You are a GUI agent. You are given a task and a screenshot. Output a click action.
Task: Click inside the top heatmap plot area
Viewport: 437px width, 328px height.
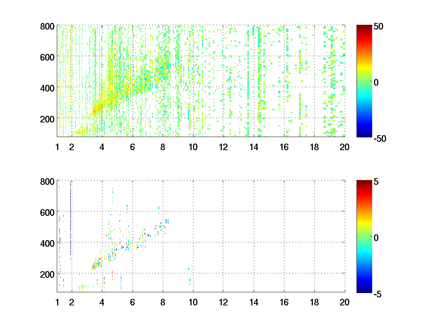[x=201, y=81]
